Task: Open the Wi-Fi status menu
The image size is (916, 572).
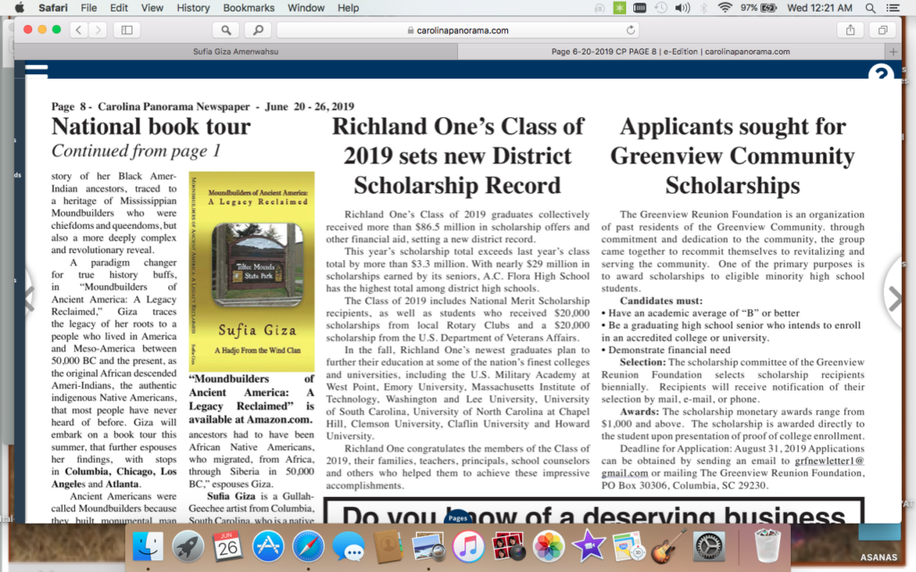Action: tap(725, 8)
